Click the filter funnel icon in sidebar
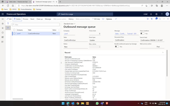170x106 pixels. [x=8, y=23]
